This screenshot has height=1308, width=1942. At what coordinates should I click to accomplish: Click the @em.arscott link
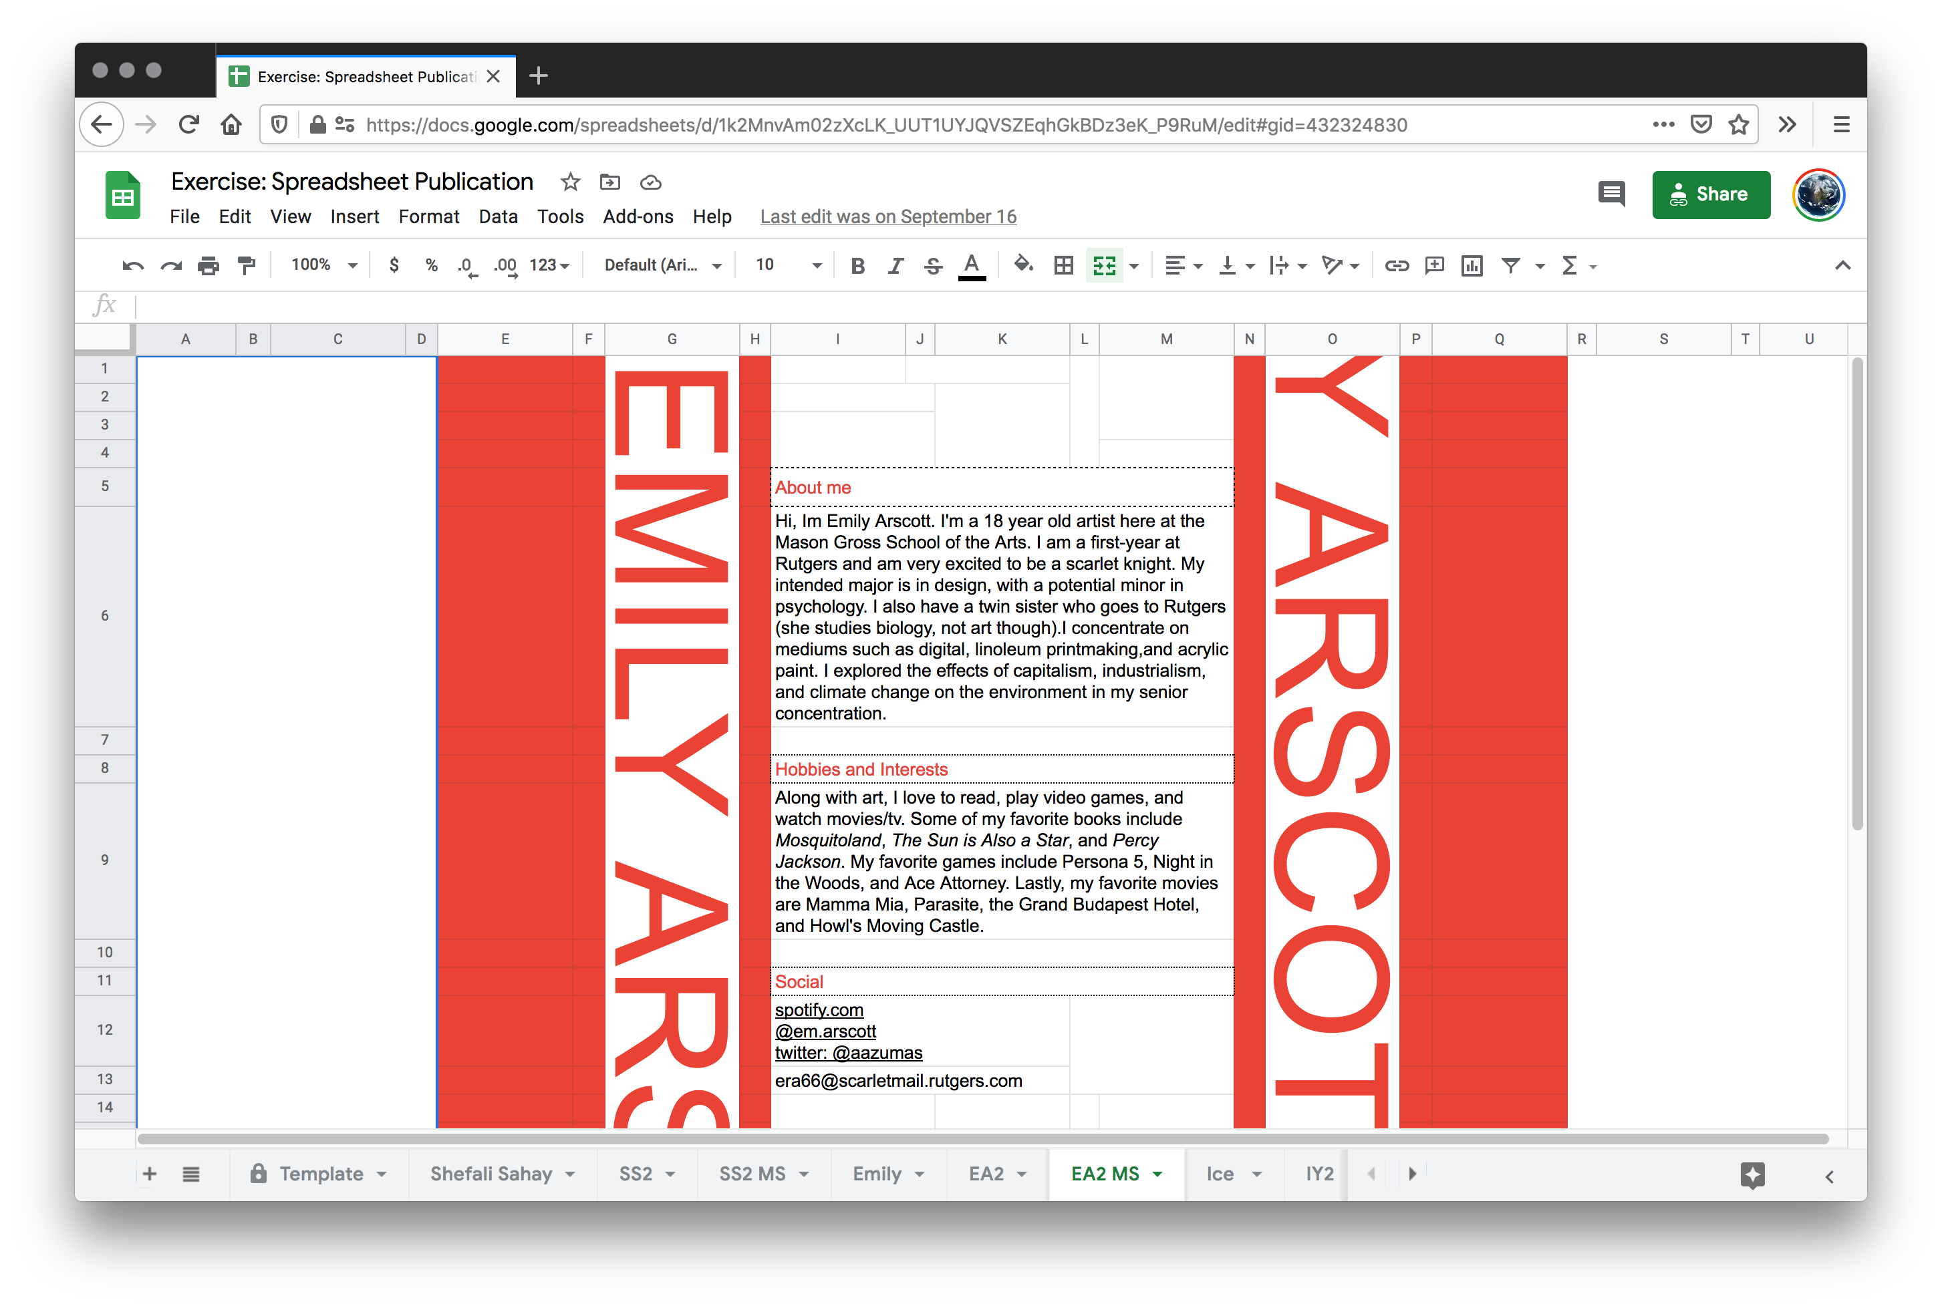pyautogui.click(x=825, y=1032)
